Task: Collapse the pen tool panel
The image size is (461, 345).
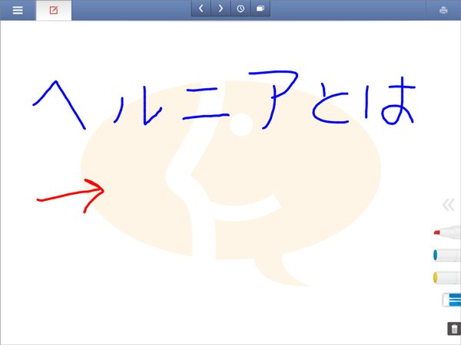Action: tap(449, 205)
